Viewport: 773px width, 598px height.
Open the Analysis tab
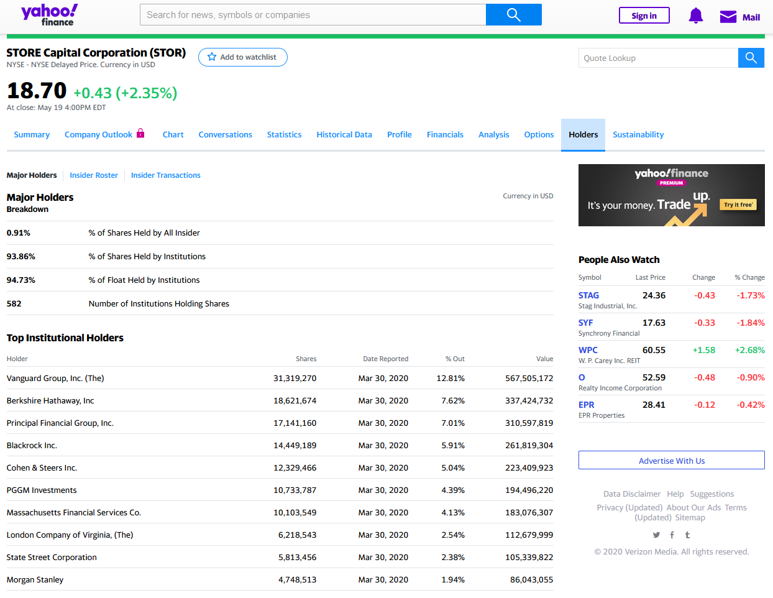[494, 134]
